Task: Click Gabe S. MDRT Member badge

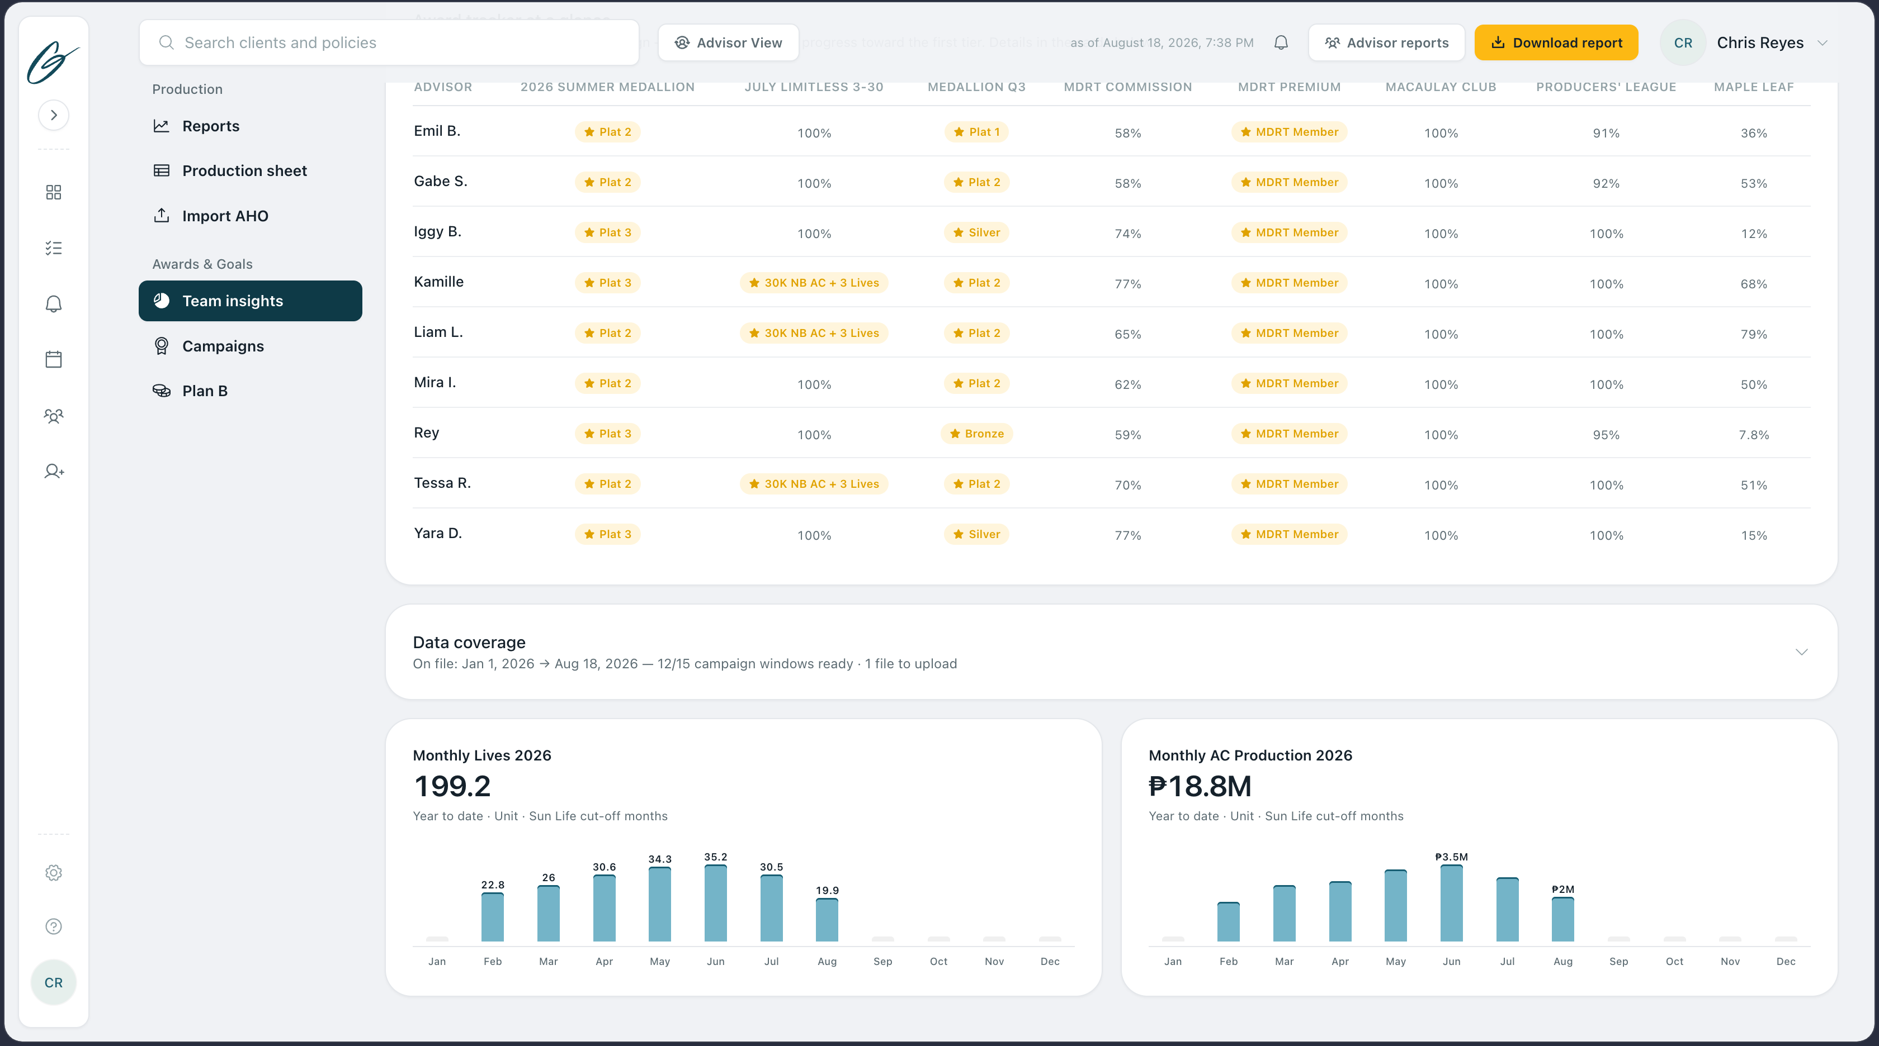Action: tap(1289, 182)
